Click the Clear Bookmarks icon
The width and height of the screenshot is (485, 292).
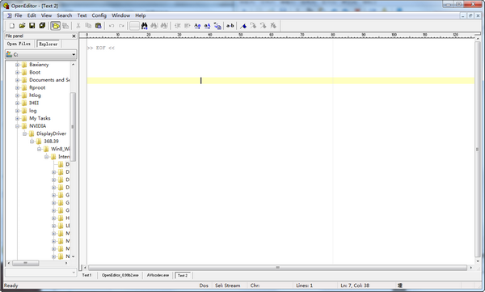(x=273, y=26)
